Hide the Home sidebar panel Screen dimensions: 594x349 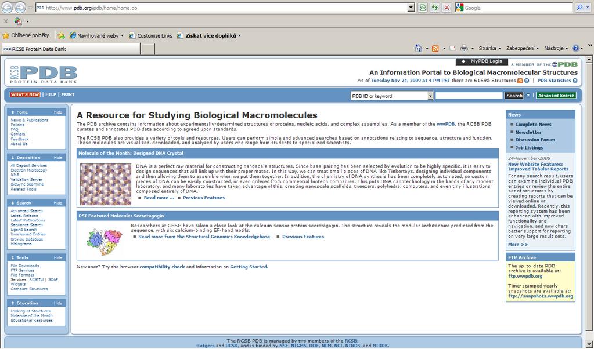click(x=58, y=112)
